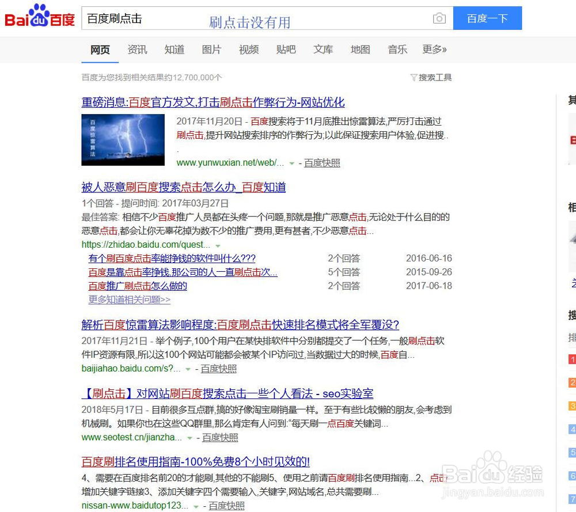This screenshot has width=576, height=512.
Task: Click result count text 约12,700,000个
Action: pyautogui.click(x=193, y=78)
